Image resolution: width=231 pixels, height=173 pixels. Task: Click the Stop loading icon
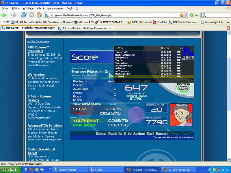(31, 15)
